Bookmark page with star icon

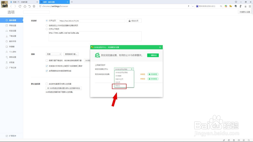pos(34,6)
